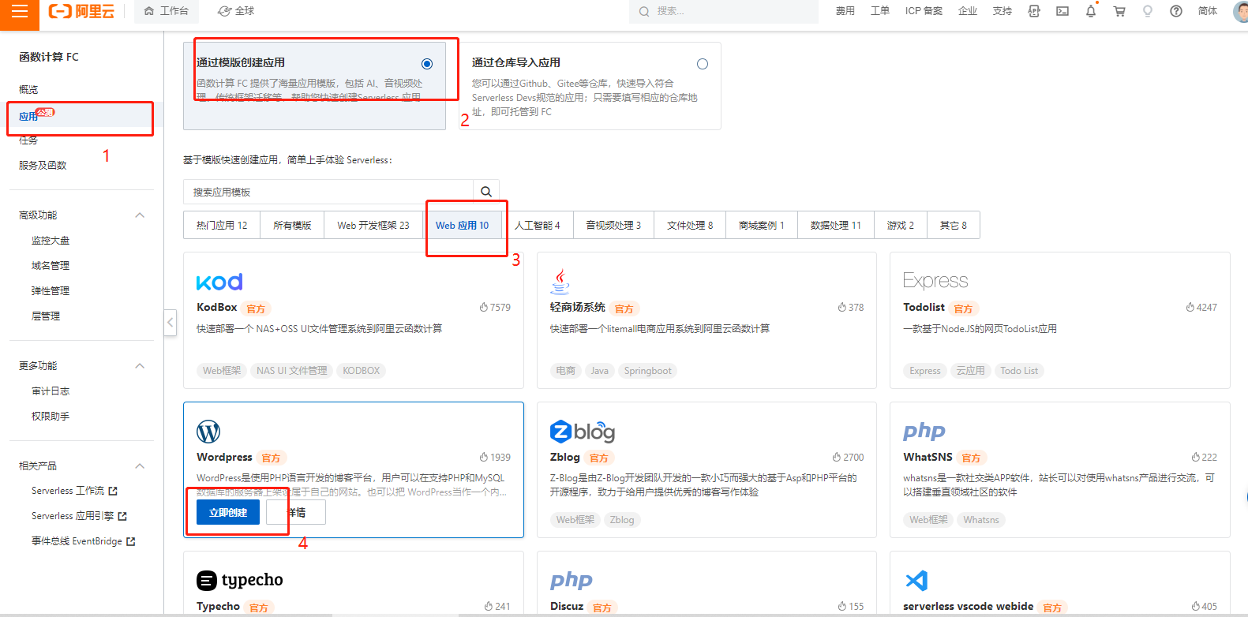Open 弹性管理 in the sidebar
Viewport: 1248px width, 617px height.
[x=51, y=291]
